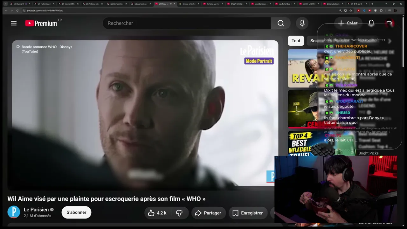Open the shield extension icon
This screenshot has height=229, width=407.
[376, 10]
